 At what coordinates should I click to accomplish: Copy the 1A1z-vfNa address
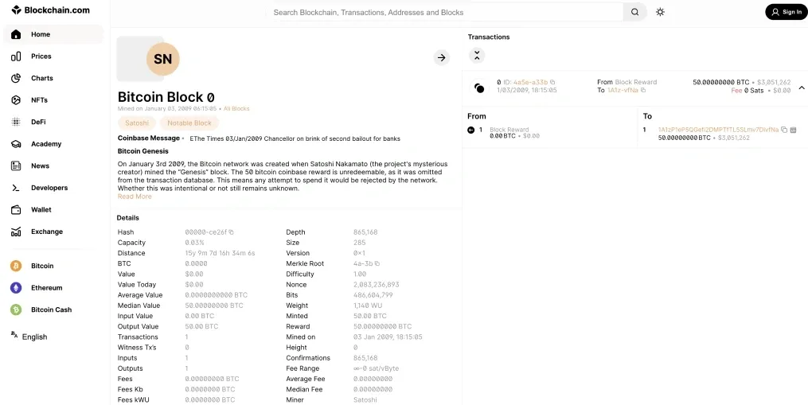[643, 90]
